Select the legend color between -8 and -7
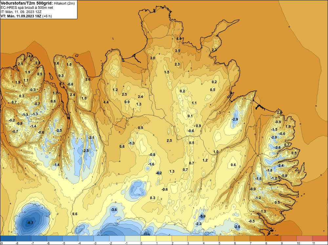 tap(23, 238)
